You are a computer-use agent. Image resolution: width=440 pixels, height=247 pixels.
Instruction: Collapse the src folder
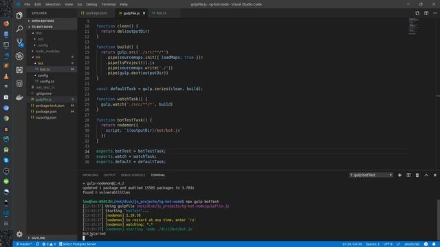(52, 57)
